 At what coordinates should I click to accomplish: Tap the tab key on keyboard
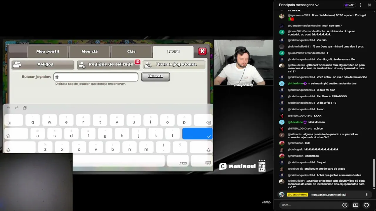(14, 120)
